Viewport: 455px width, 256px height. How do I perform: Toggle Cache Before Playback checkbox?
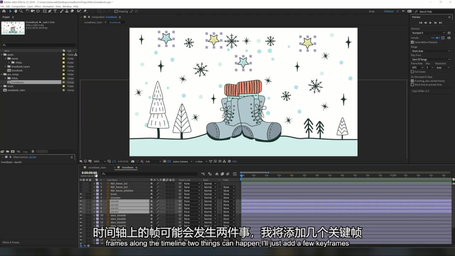point(412,42)
